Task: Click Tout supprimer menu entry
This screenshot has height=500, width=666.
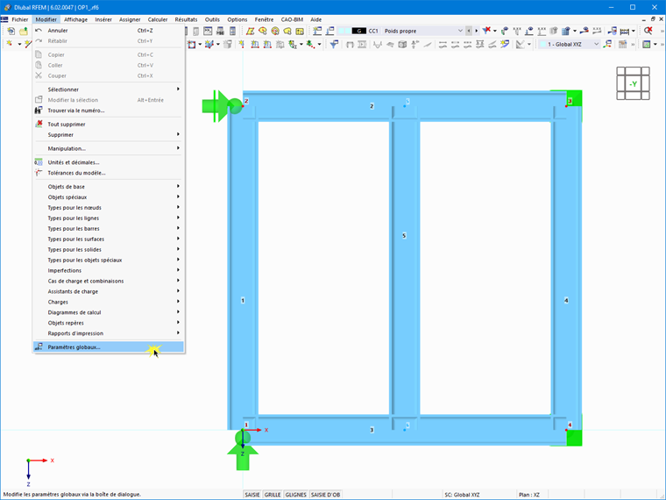Action: [x=109, y=125]
